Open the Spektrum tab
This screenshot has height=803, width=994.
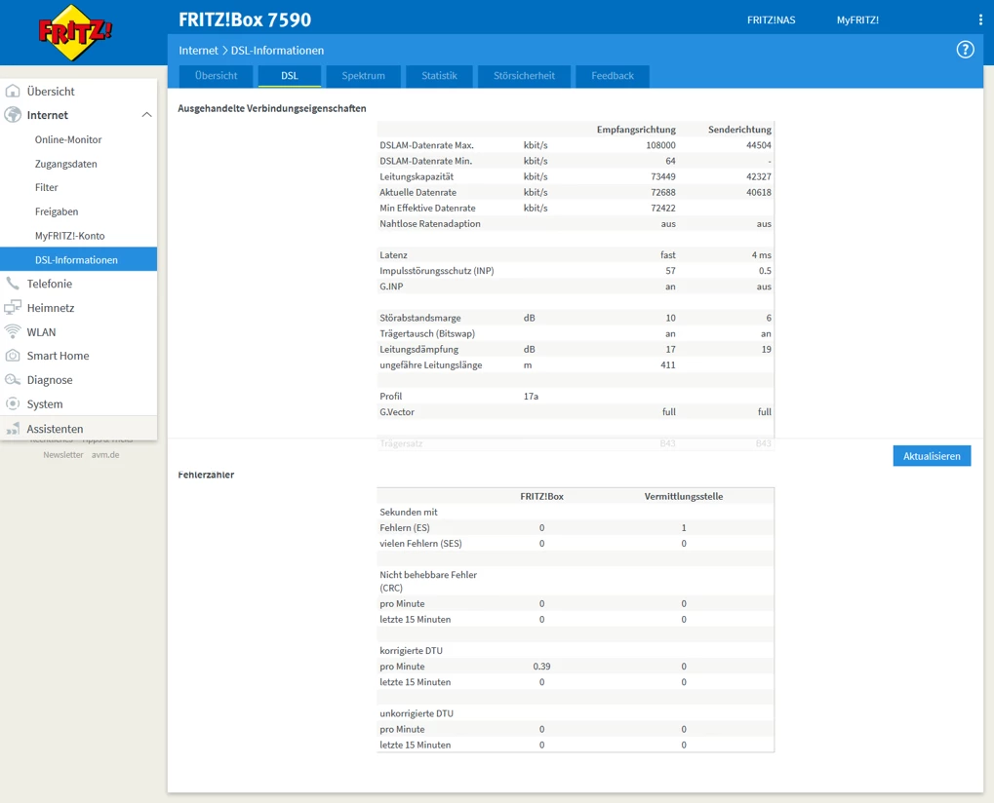pyautogui.click(x=363, y=75)
